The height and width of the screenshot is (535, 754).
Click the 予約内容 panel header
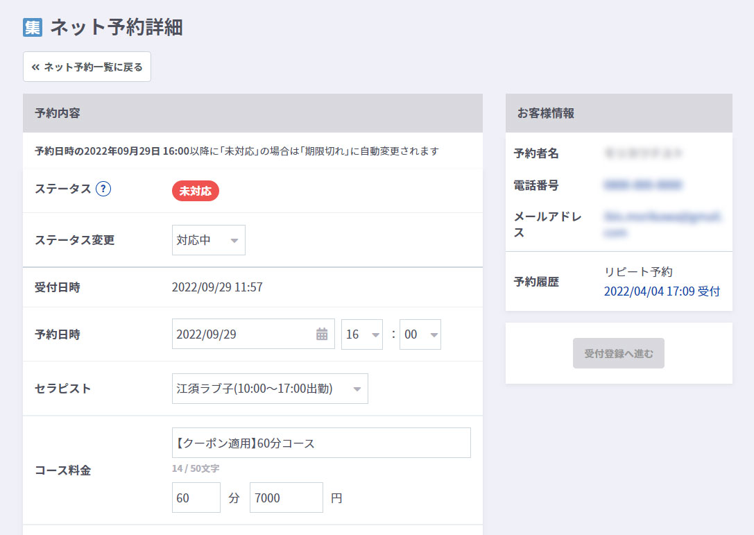pos(252,113)
